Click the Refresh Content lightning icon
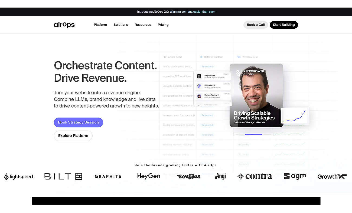 tap(201, 57)
